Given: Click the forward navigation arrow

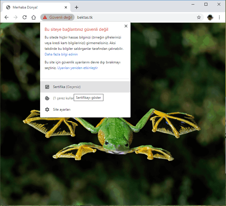Looking at the screenshot, I should (16, 17).
